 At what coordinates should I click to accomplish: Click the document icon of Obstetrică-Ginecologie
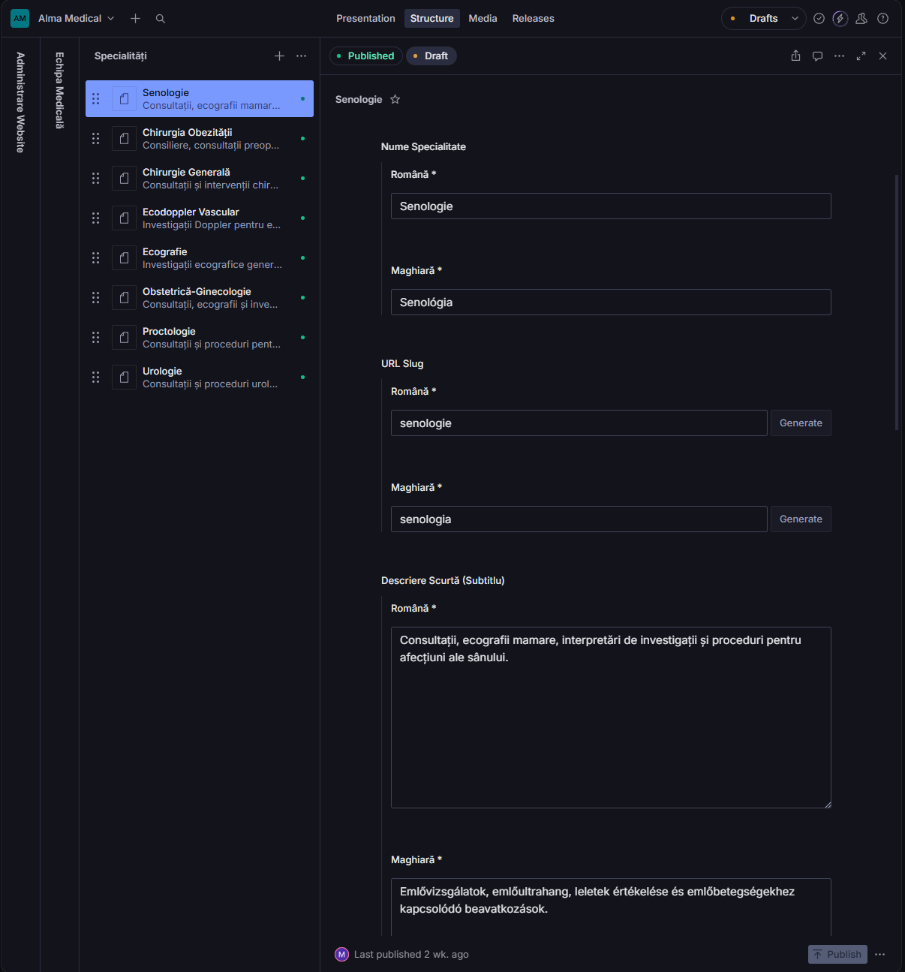124,297
